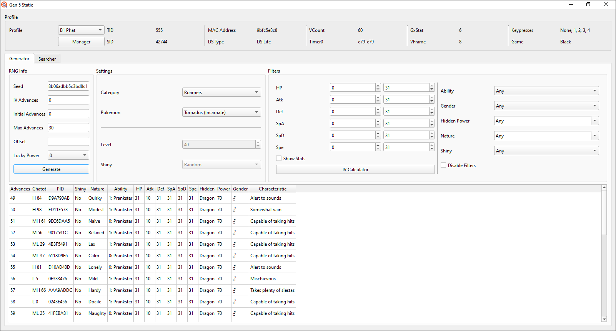
Task: Click the Gender column header
Action: (240, 189)
